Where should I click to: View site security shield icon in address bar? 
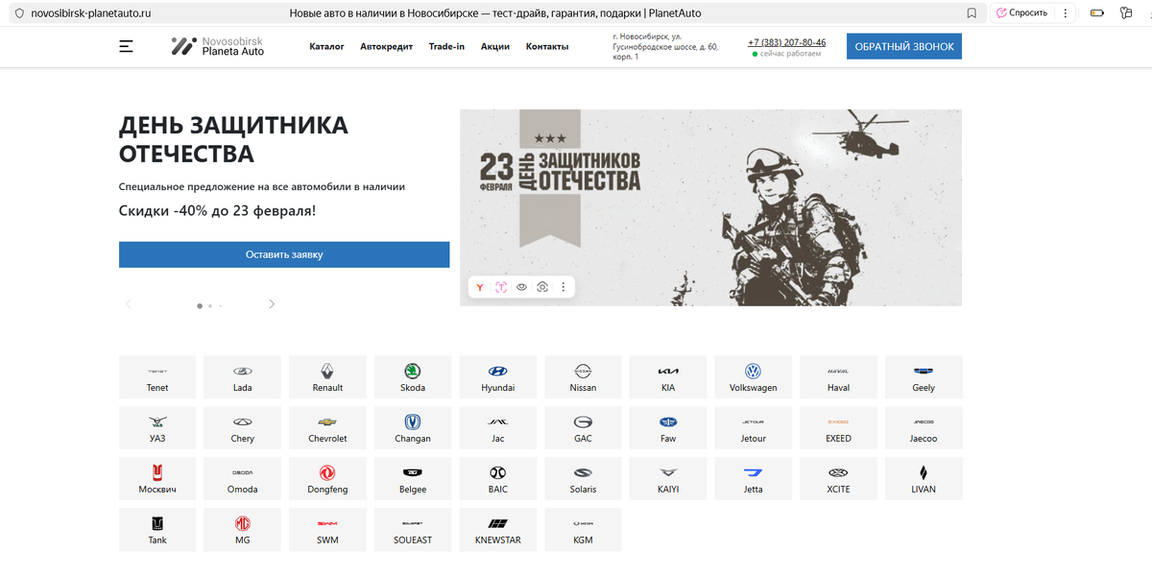(x=17, y=13)
